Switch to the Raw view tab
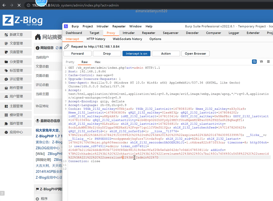Screen dimensions: 273x201 84,62
